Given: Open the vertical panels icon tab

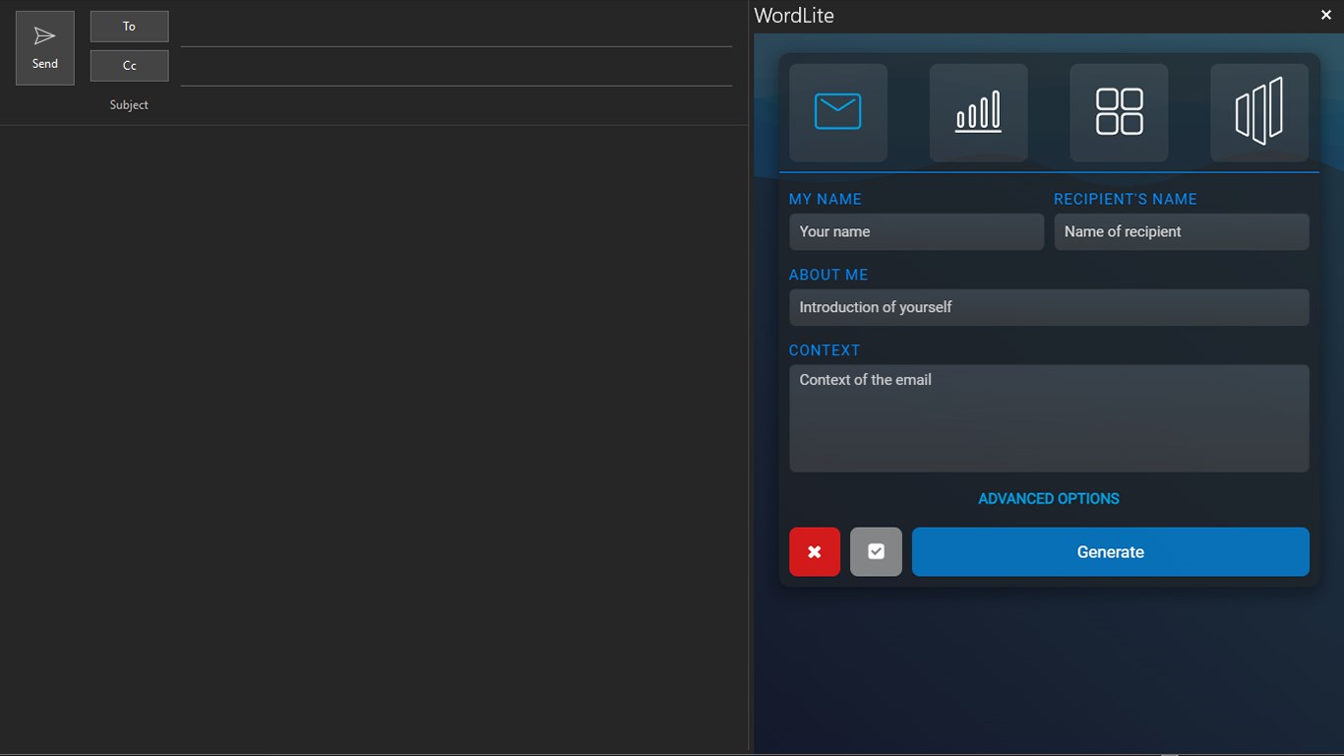Looking at the screenshot, I should click(x=1259, y=112).
